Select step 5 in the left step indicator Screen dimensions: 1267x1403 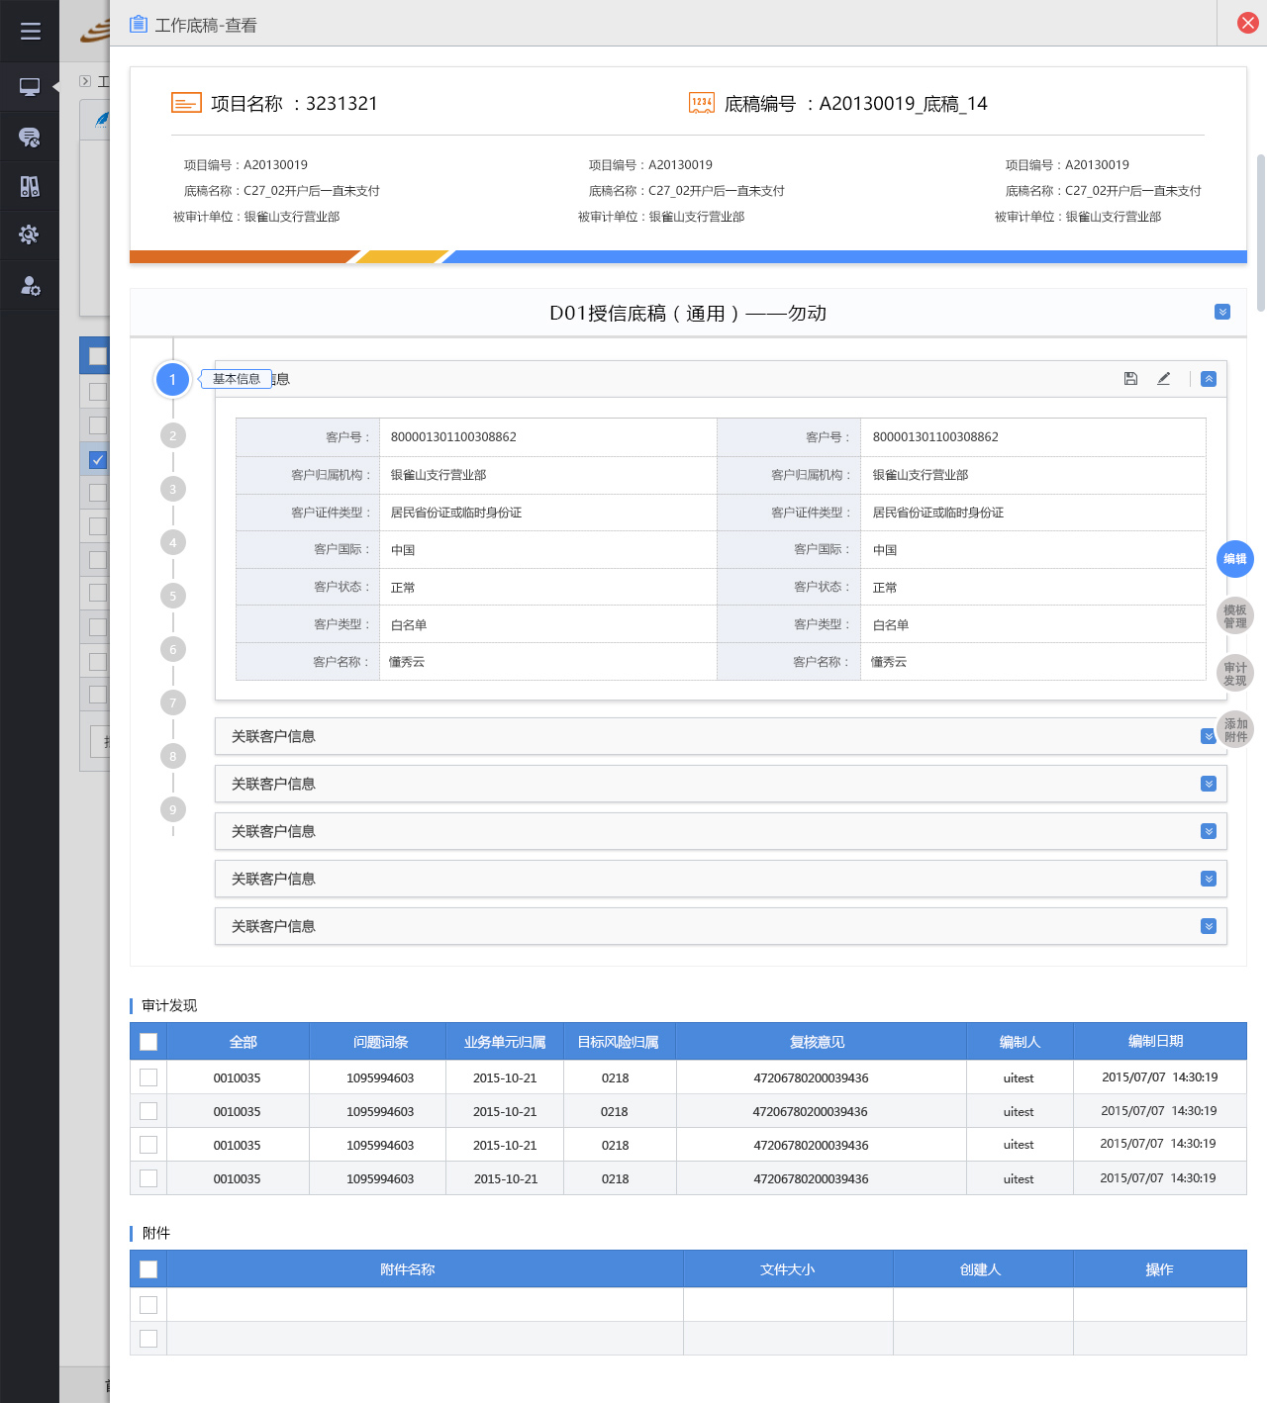point(173,596)
